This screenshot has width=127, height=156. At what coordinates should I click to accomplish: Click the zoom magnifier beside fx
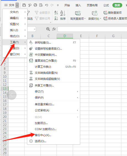click(48, 29)
